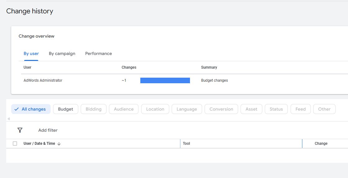Click the small left scroll arrow under chips
348x178 pixels.
[x=9, y=119]
